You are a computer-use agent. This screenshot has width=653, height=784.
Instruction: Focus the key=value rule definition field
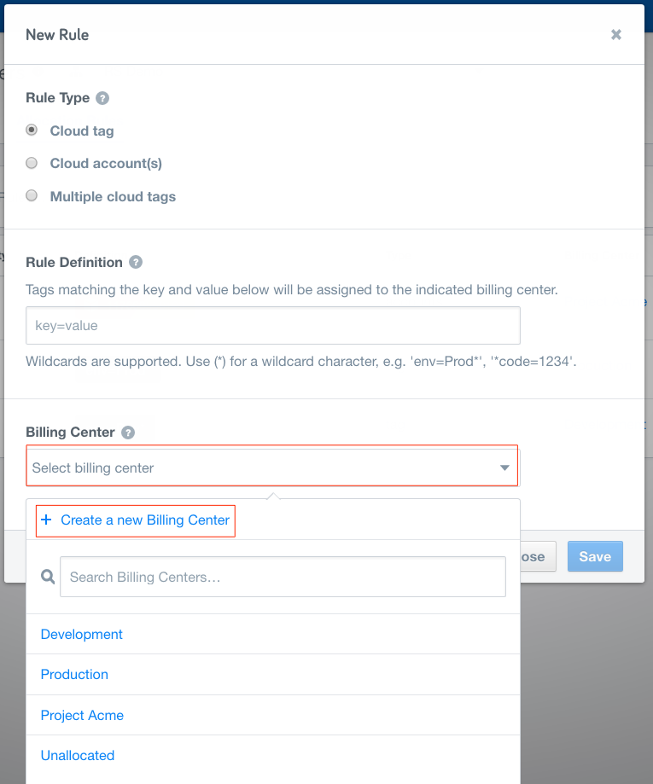point(272,326)
